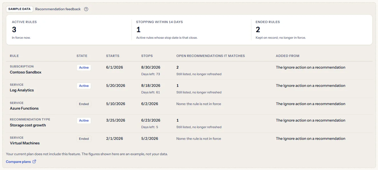The width and height of the screenshot is (378, 170).
Task: Select the Storage cost growth rule
Action: [28, 125]
